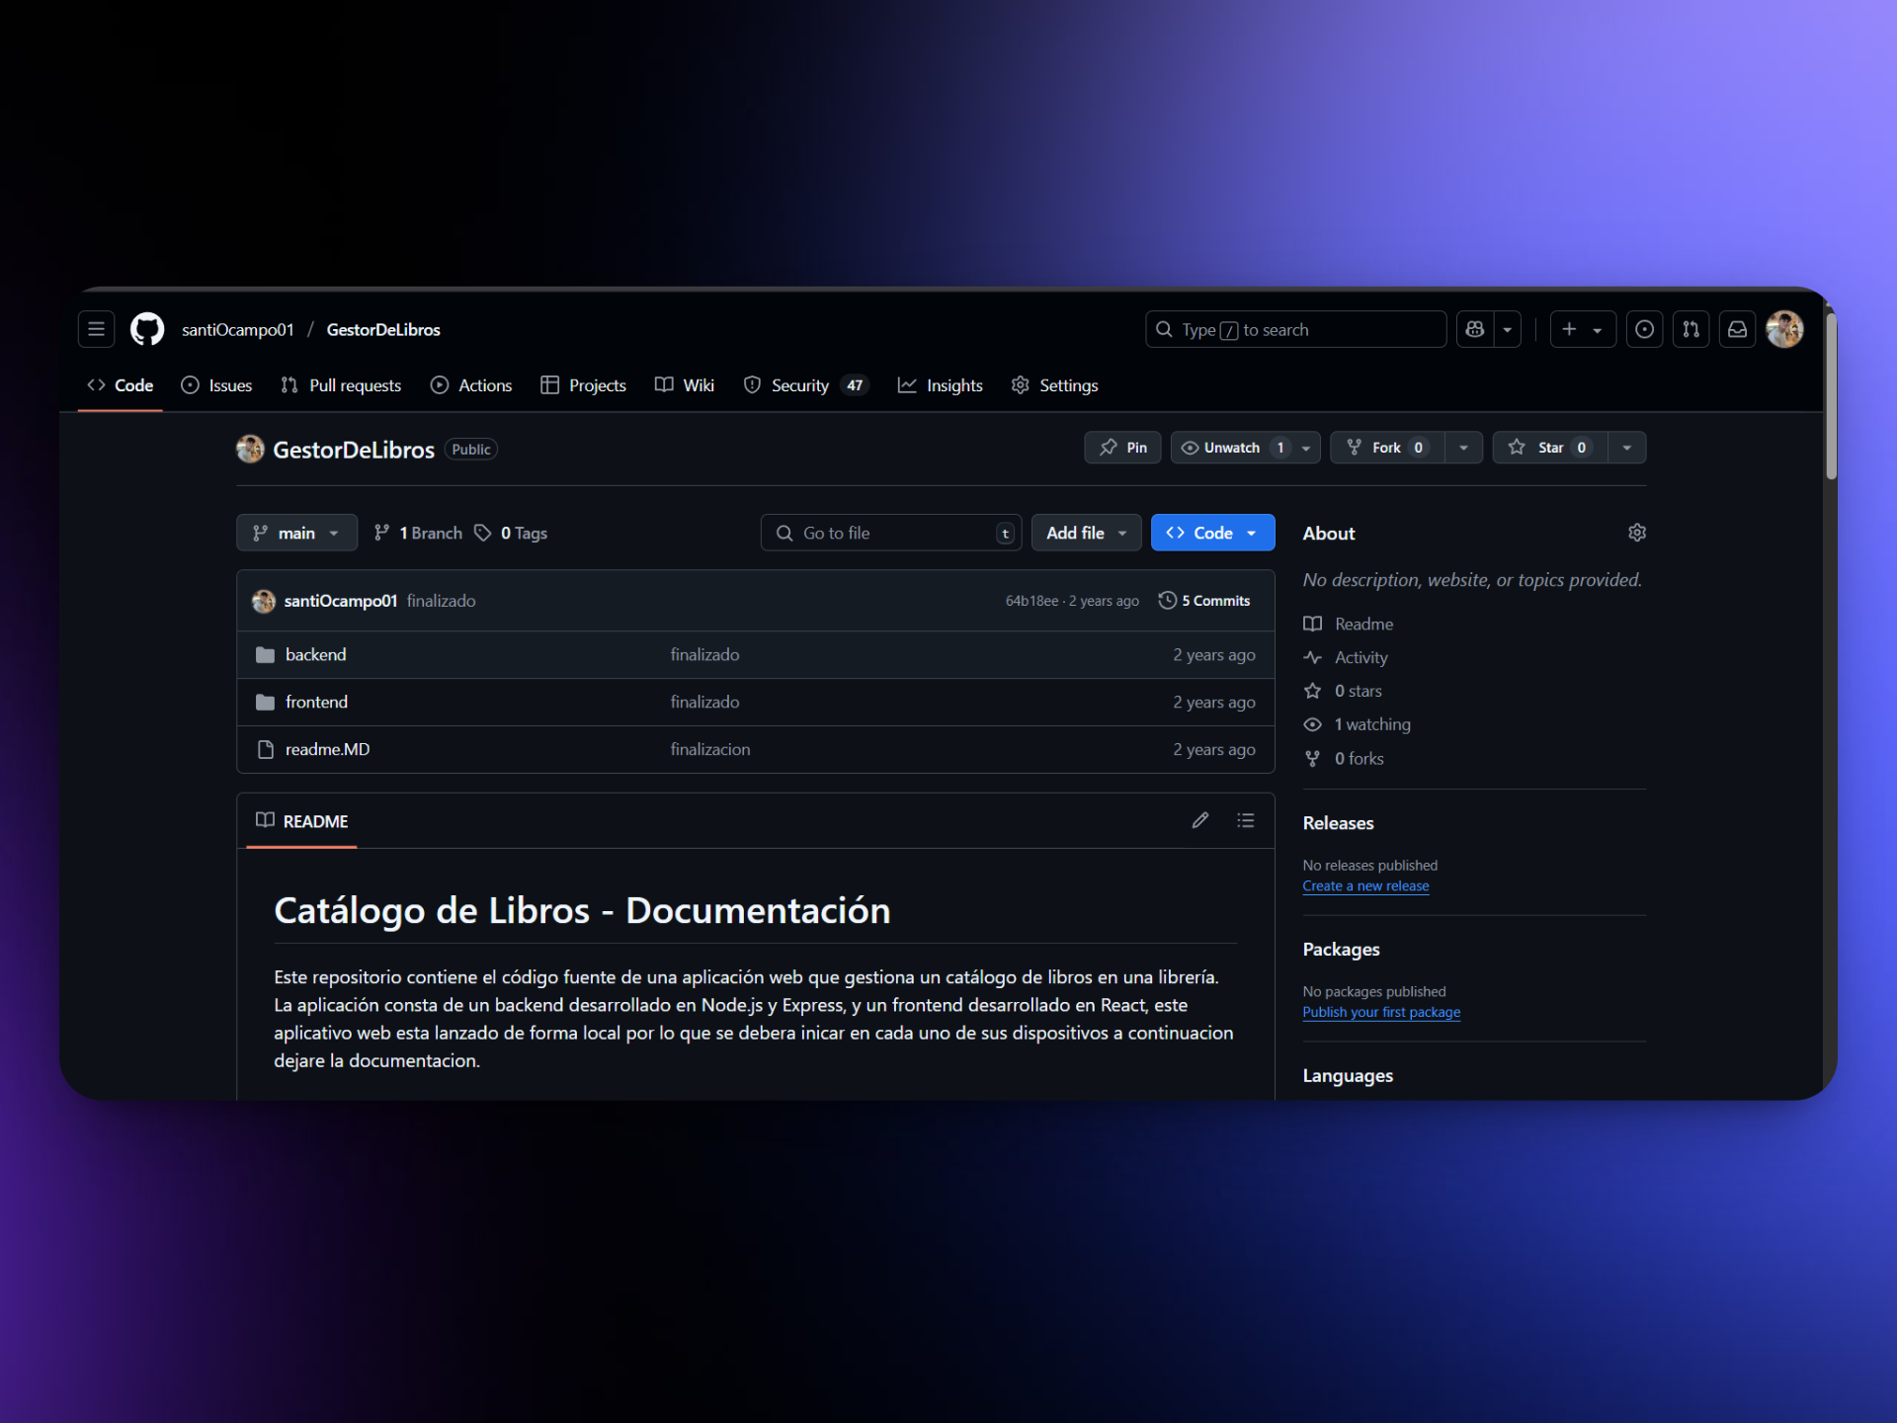The height and width of the screenshot is (1423, 1897).
Task: Click the commit author avatar
Action: point(264,601)
